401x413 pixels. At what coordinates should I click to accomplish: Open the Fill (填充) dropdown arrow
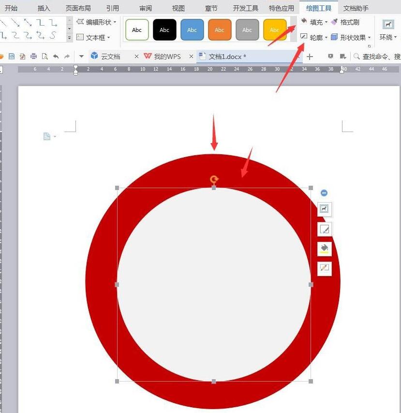pyautogui.click(x=327, y=22)
